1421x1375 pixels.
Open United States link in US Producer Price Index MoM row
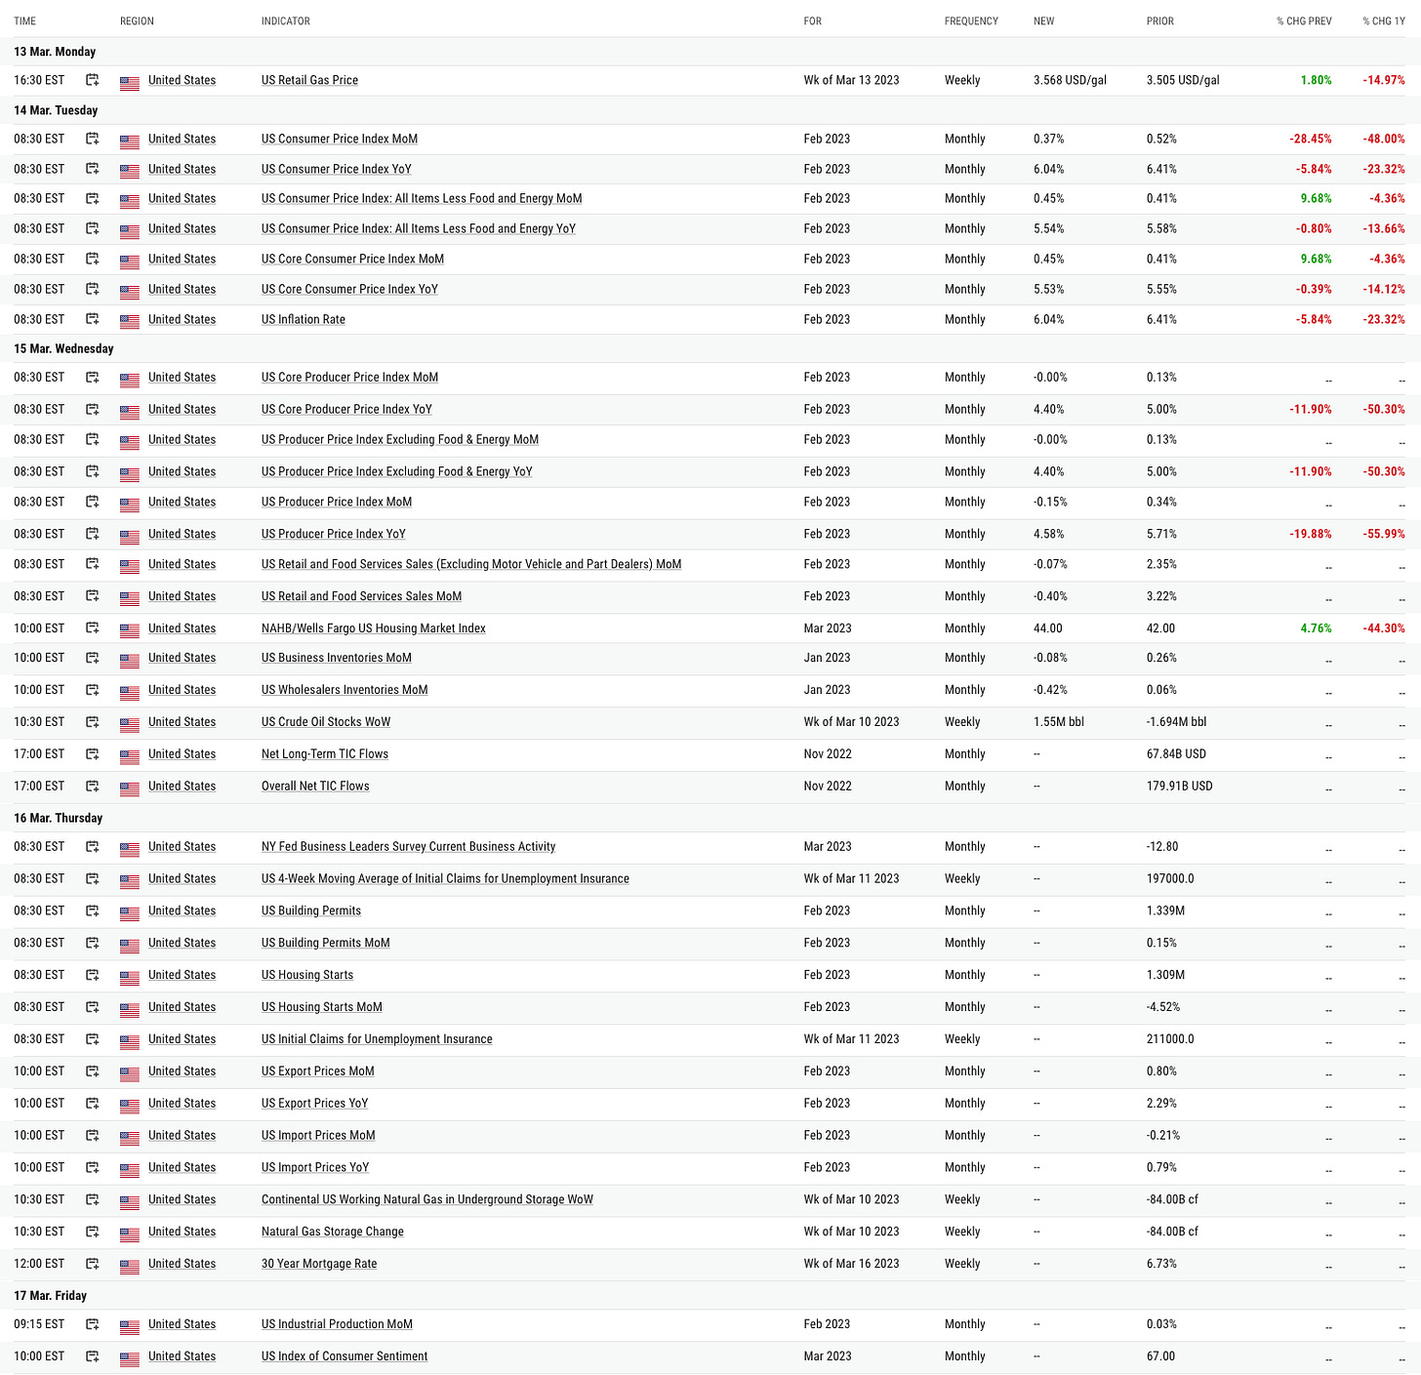(182, 502)
